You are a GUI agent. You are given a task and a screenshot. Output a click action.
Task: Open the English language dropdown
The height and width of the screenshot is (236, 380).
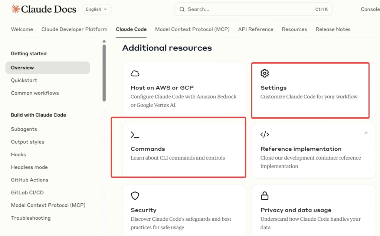[96, 9]
